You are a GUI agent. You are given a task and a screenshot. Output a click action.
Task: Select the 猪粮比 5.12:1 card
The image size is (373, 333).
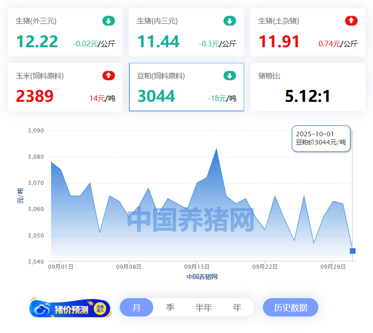click(x=308, y=87)
